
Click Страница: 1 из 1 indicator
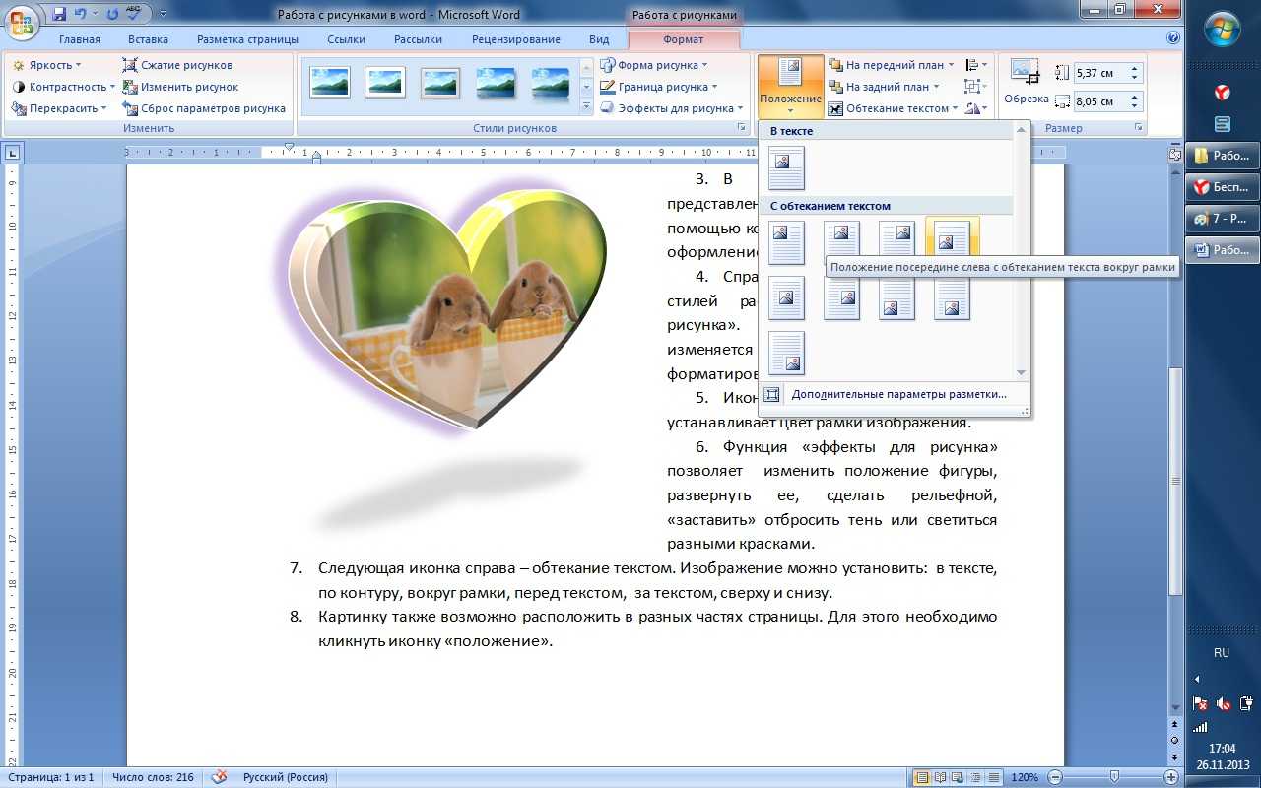[49, 777]
